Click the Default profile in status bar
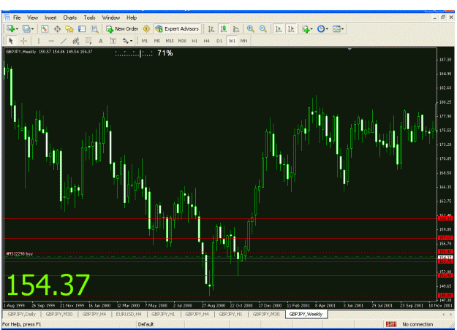 click(146, 324)
